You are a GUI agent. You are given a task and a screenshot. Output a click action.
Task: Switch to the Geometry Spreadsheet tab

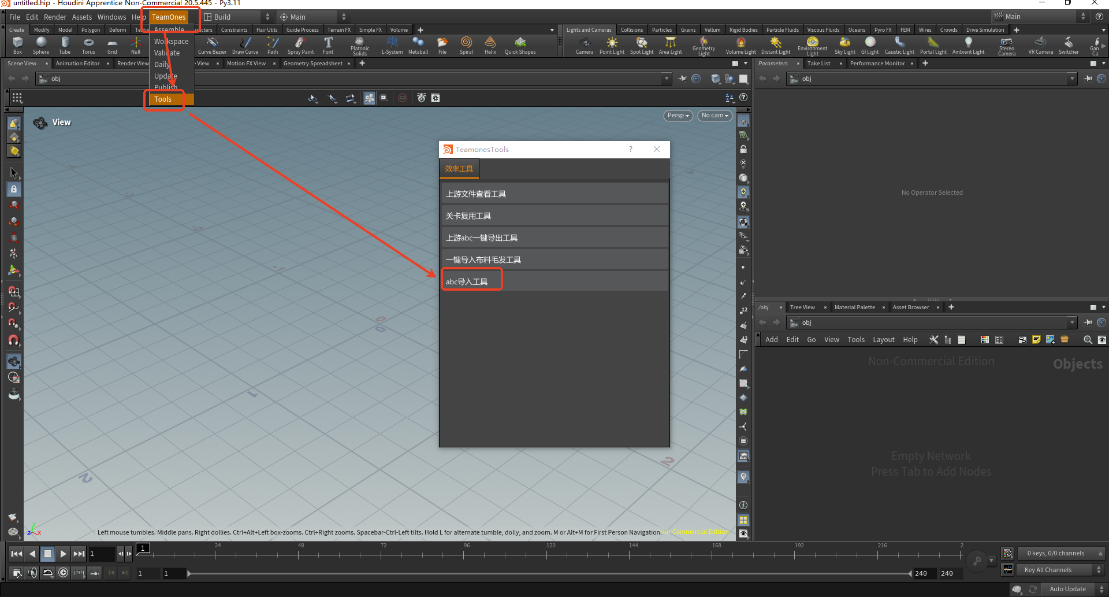[x=312, y=64]
